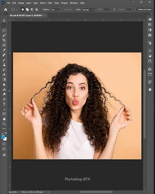Choose Add to selection mode
Viewport: 155px width, 194px height.
click(x=27, y=10)
